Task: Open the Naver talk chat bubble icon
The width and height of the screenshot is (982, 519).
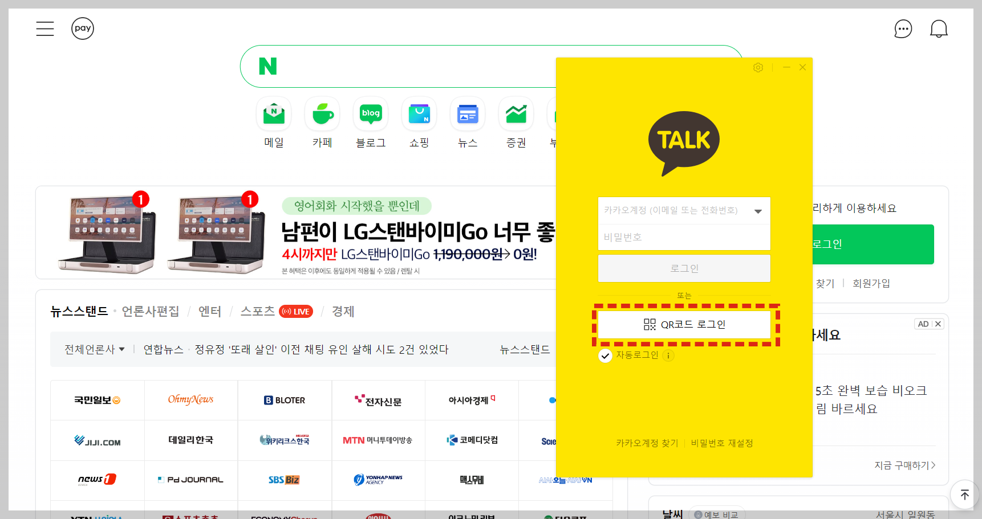Action: click(903, 28)
